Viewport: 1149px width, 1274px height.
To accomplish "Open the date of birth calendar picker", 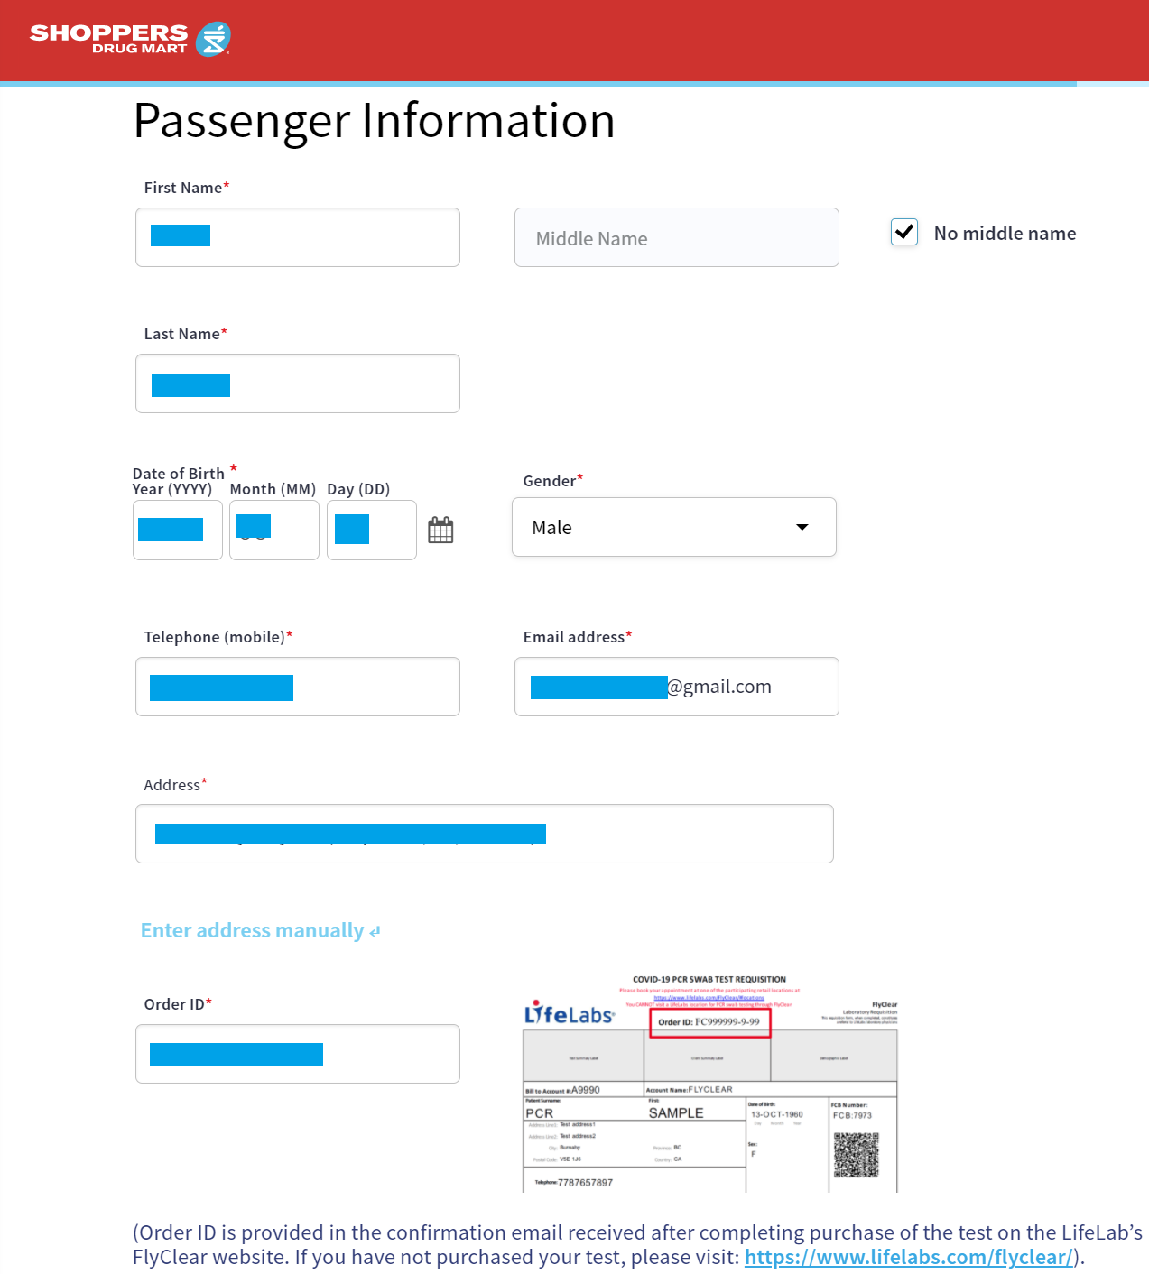I will (440, 530).
